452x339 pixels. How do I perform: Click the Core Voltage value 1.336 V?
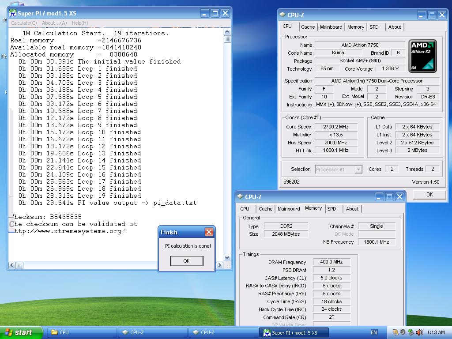(x=390, y=68)
